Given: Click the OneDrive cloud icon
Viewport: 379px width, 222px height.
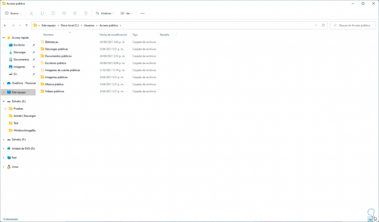Looking at the screenshot, I should (x=9, y=83).
